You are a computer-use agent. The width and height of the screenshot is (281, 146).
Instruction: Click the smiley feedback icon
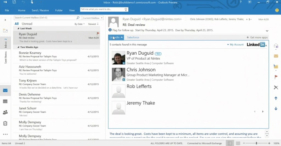[277, 10]
